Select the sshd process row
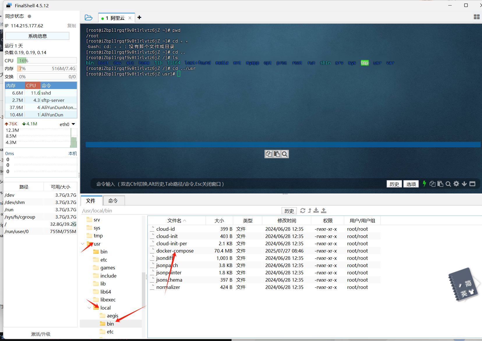The height and width of the screenshot is (341, 482). pyautogui.click(x=41, y=93)
